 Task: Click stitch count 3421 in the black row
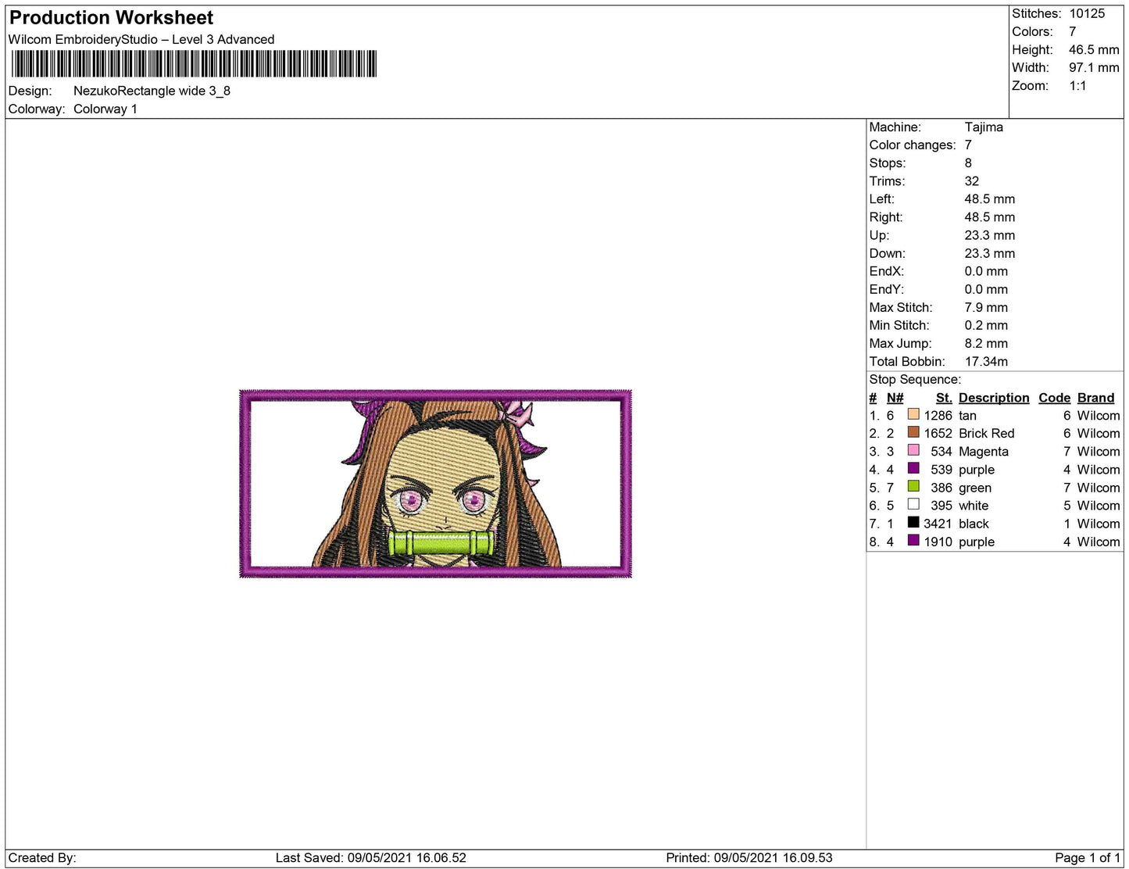click(938, 524)
